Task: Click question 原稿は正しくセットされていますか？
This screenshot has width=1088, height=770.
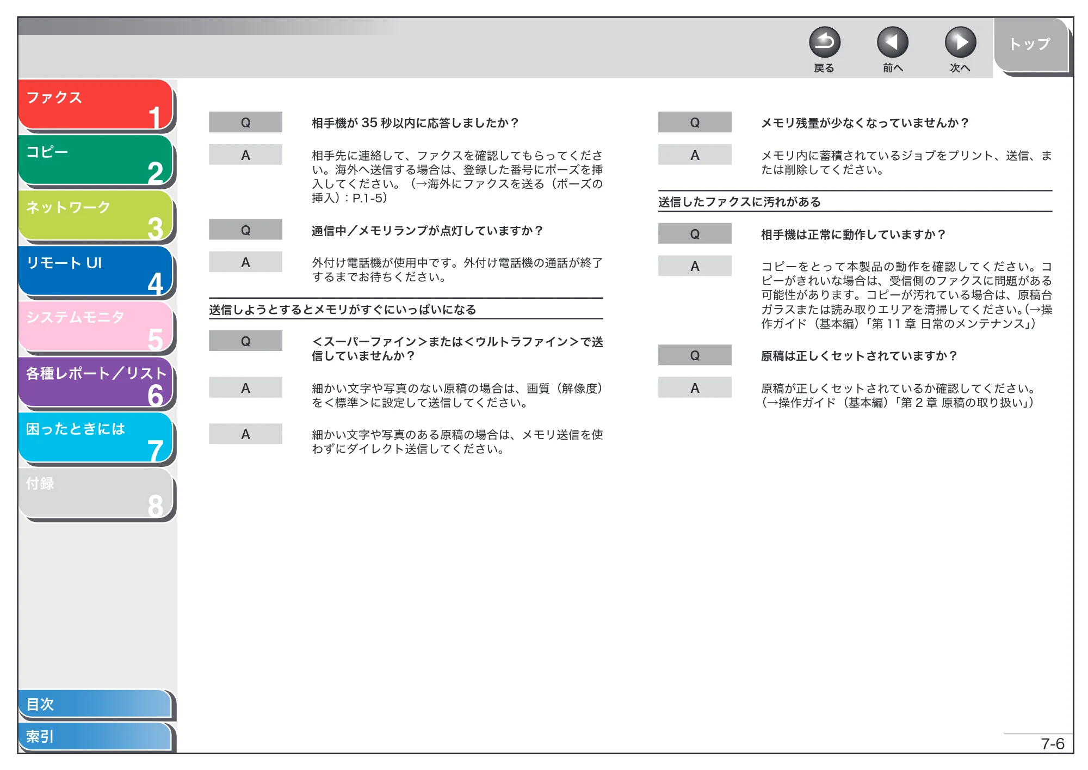Action: click(859, 356)
